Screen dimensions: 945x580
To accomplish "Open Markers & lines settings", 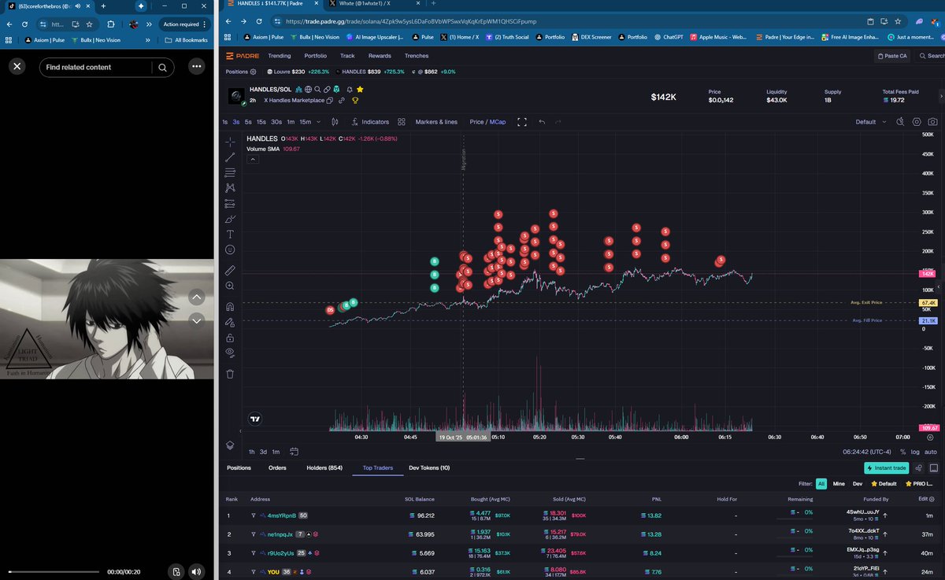I will tap(436, 122).
